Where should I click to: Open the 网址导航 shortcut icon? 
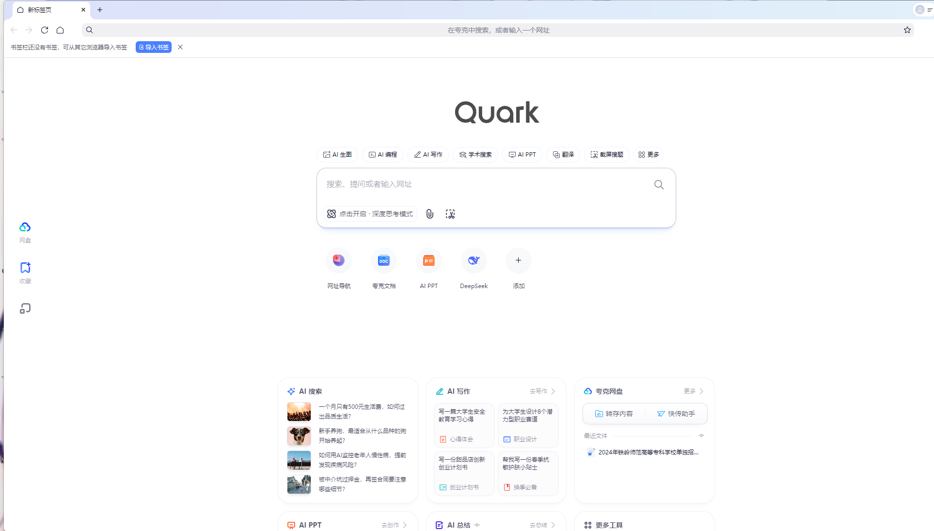click(339, 260)
